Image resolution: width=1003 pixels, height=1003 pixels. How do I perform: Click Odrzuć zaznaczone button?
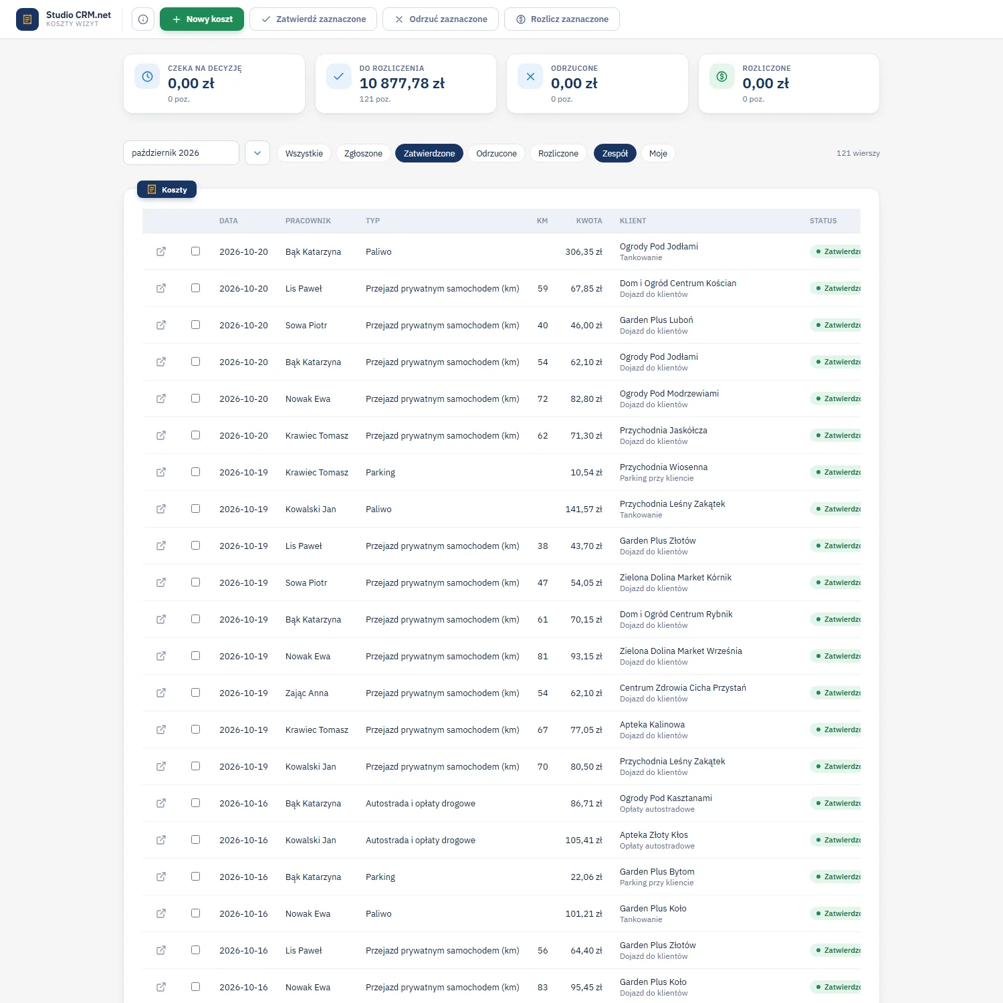click(441, 19)
